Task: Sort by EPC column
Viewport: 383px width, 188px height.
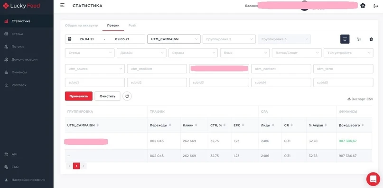Action: pos(243,125)
